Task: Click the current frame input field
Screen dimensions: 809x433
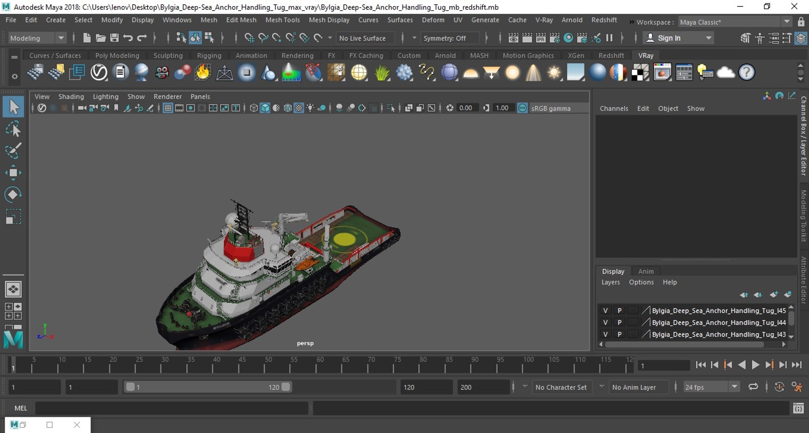Action: click(x=663, y=366)
